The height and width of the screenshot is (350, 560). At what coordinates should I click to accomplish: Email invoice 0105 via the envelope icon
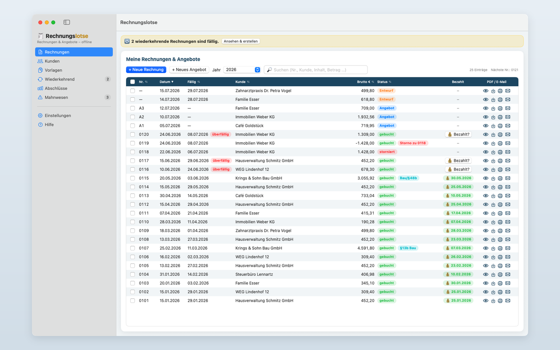click(x=507, y=266)
